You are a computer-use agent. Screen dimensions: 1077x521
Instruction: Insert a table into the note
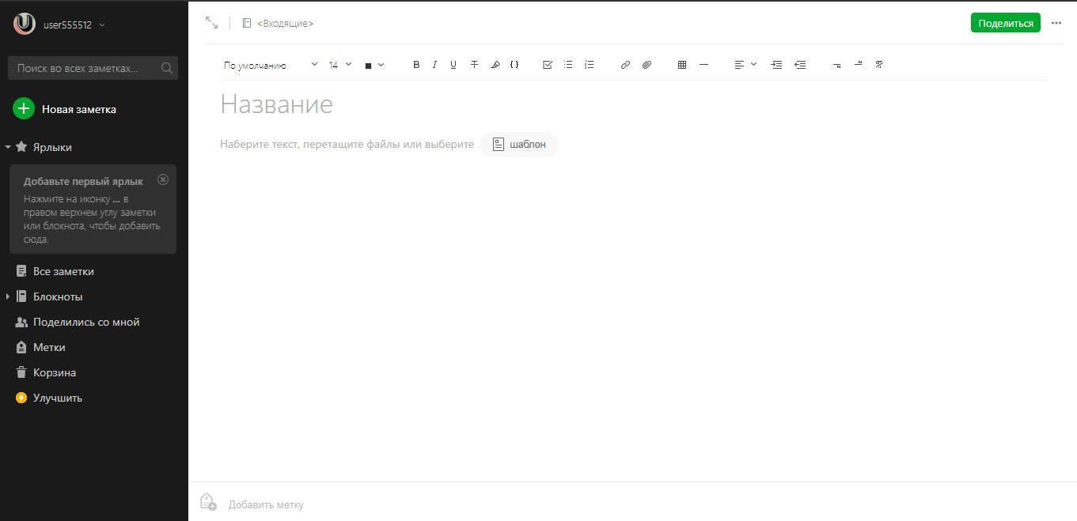point(682,65)
